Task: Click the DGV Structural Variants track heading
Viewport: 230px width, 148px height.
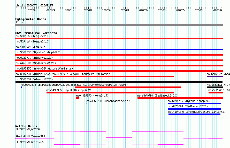Action: coord(36,33)
